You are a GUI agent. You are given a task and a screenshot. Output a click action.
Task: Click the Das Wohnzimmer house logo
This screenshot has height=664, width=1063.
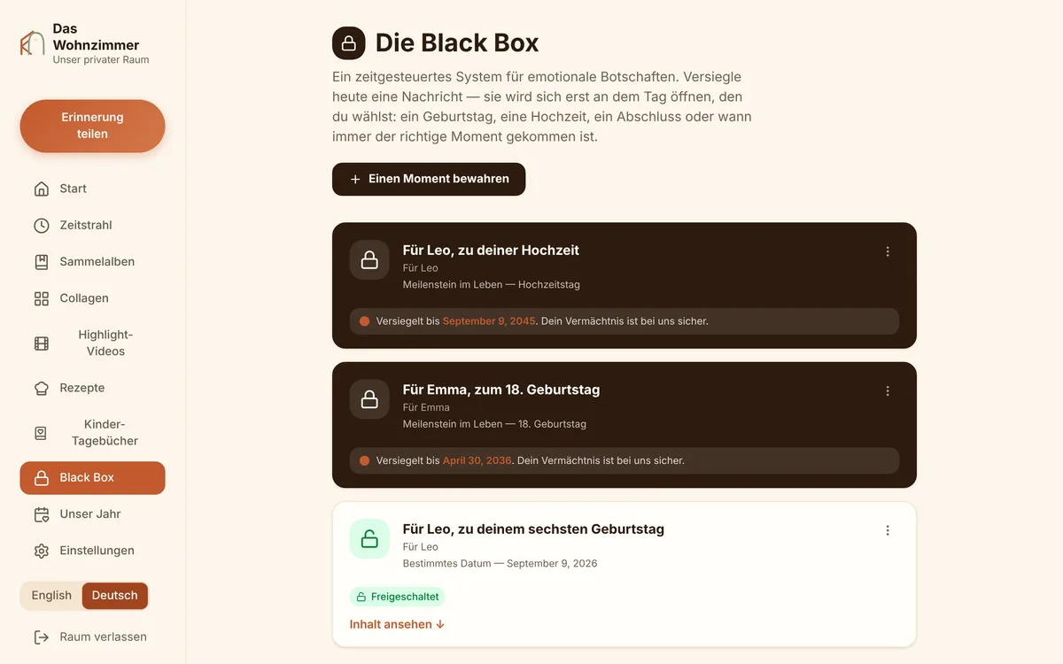(33, 43)
